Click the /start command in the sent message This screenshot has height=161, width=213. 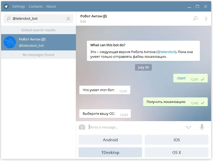click(x=181, y=78)
